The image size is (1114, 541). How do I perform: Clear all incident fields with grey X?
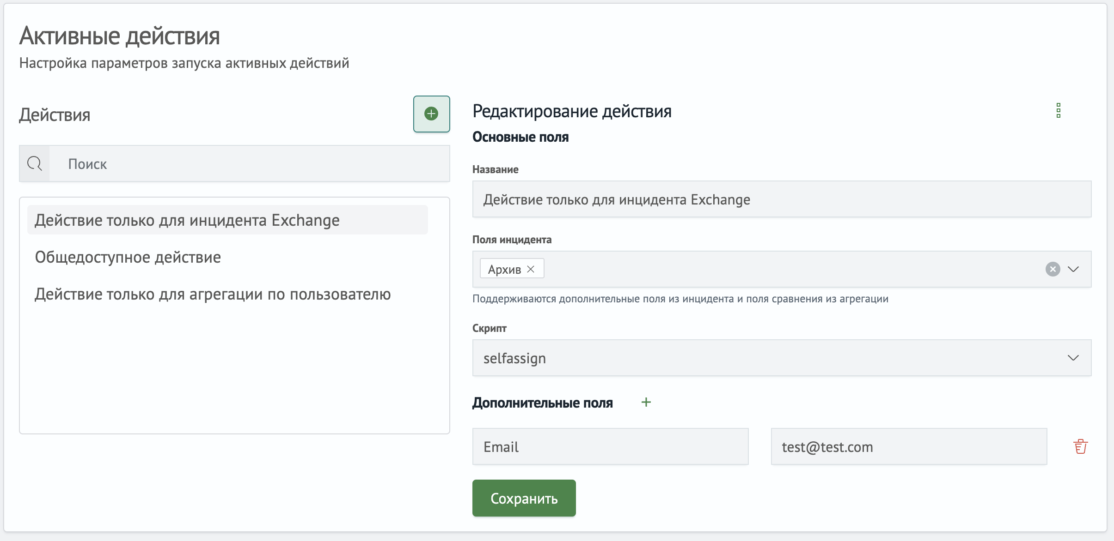pyautogui.click(x=1053, y=269)
